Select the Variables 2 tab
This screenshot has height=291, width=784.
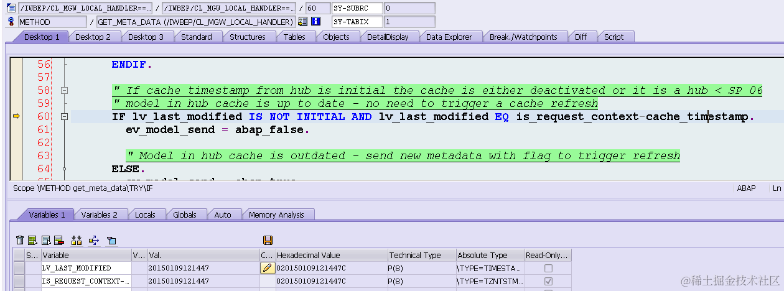[x=99, y=215]
